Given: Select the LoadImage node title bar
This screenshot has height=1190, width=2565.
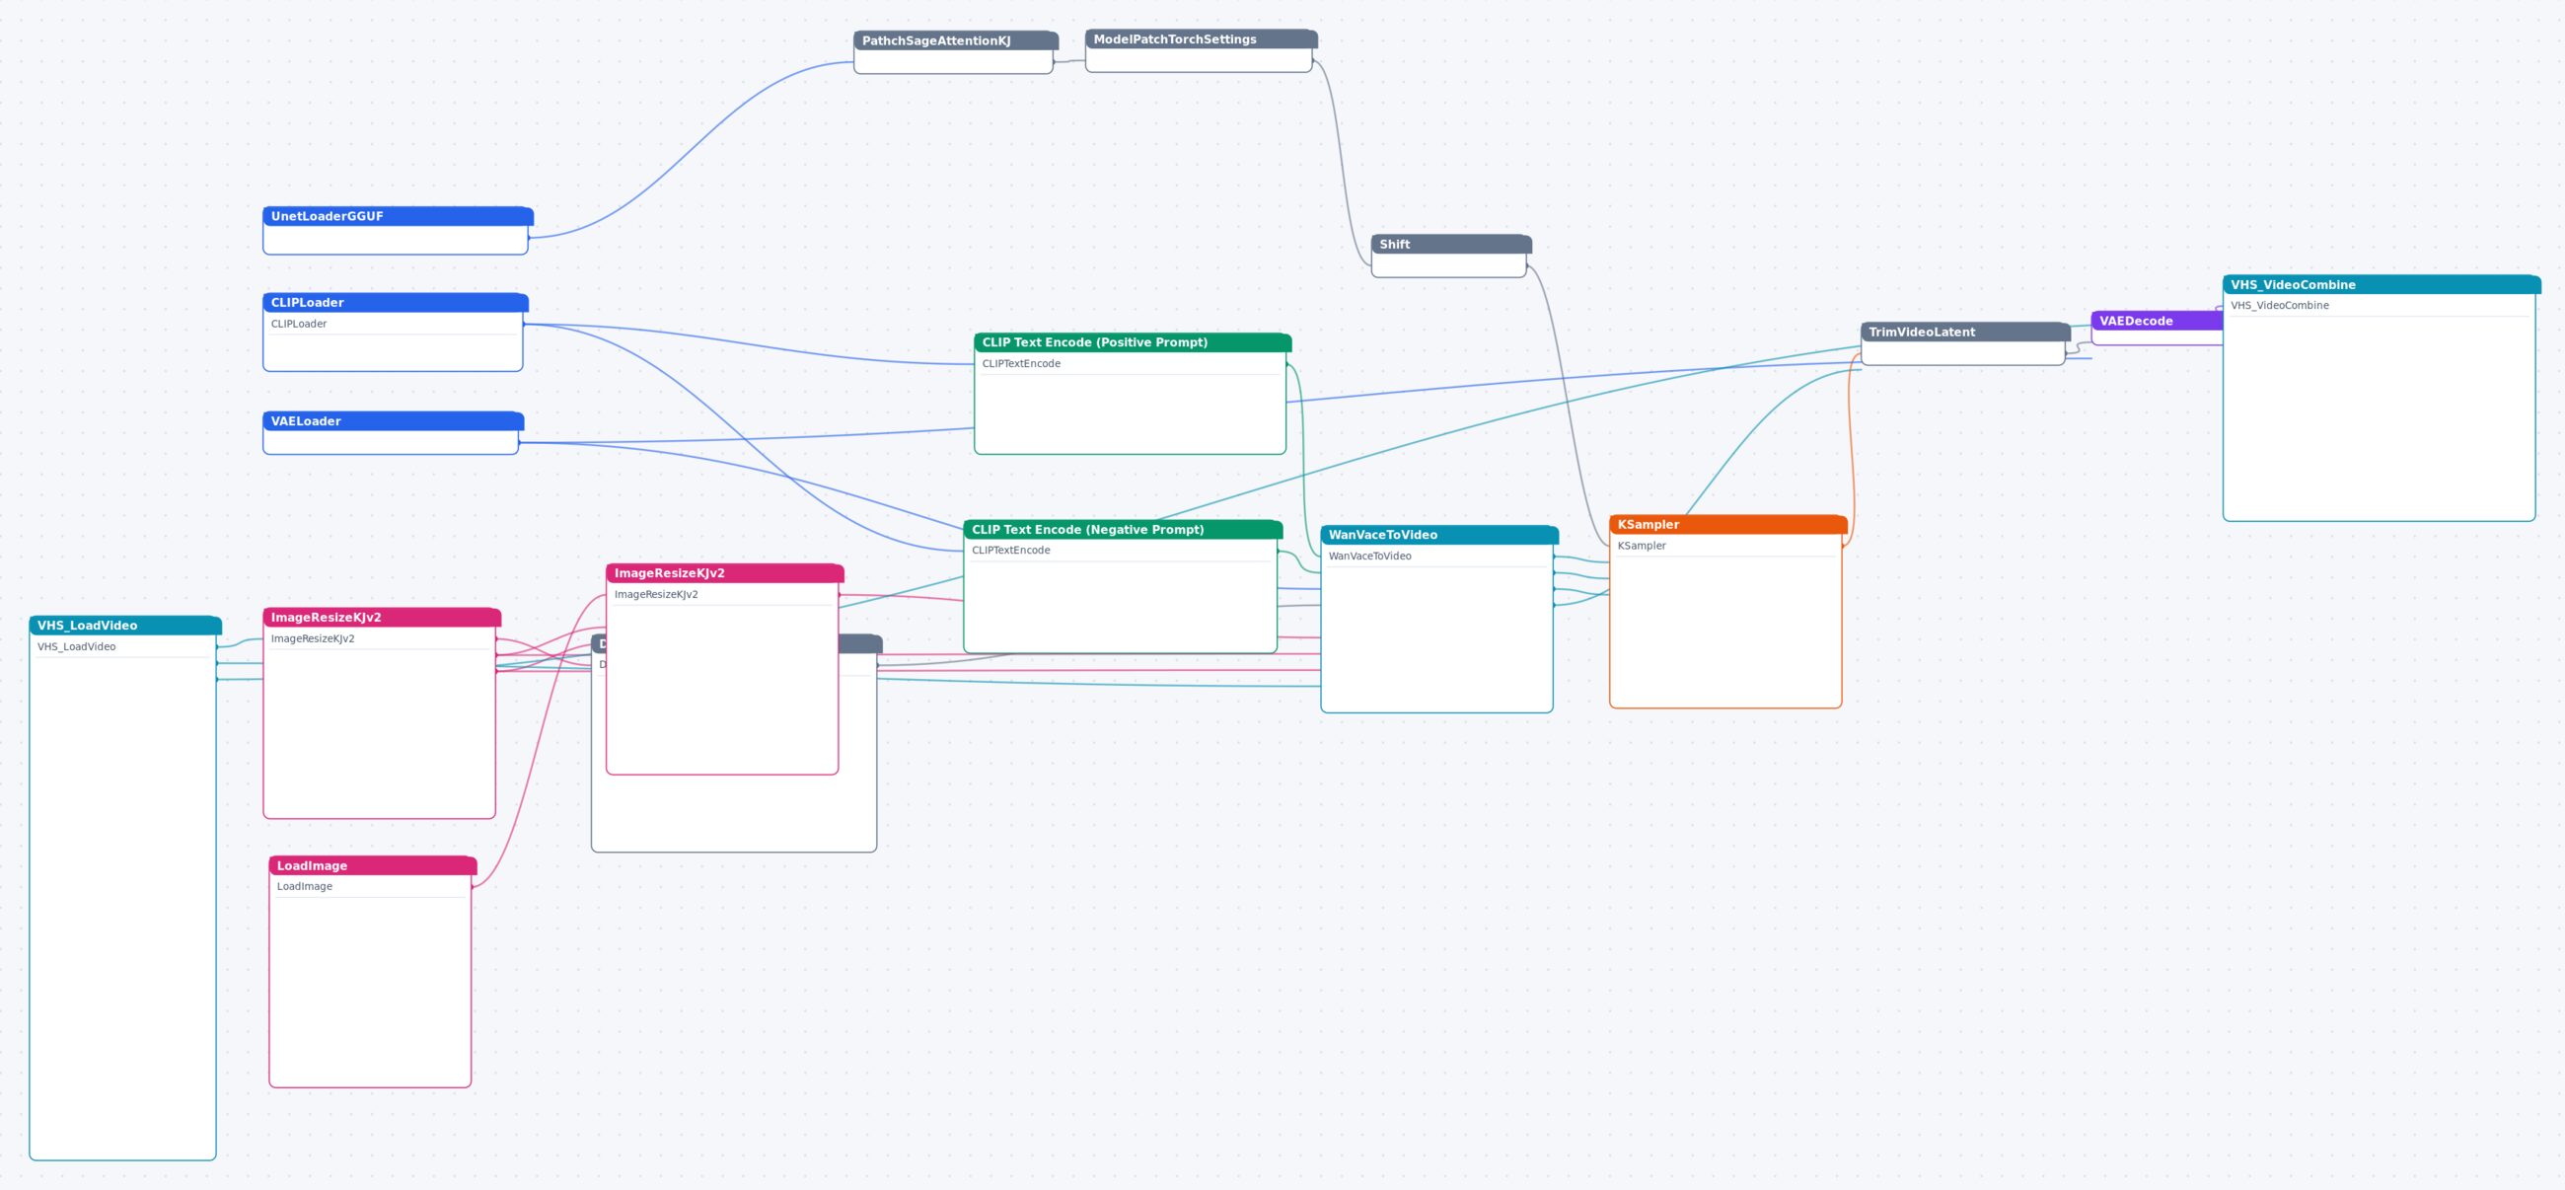Looking at the screenshot, I should 372,865.
